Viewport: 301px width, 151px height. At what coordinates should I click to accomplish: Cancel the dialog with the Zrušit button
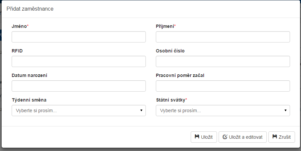point(281,137)
